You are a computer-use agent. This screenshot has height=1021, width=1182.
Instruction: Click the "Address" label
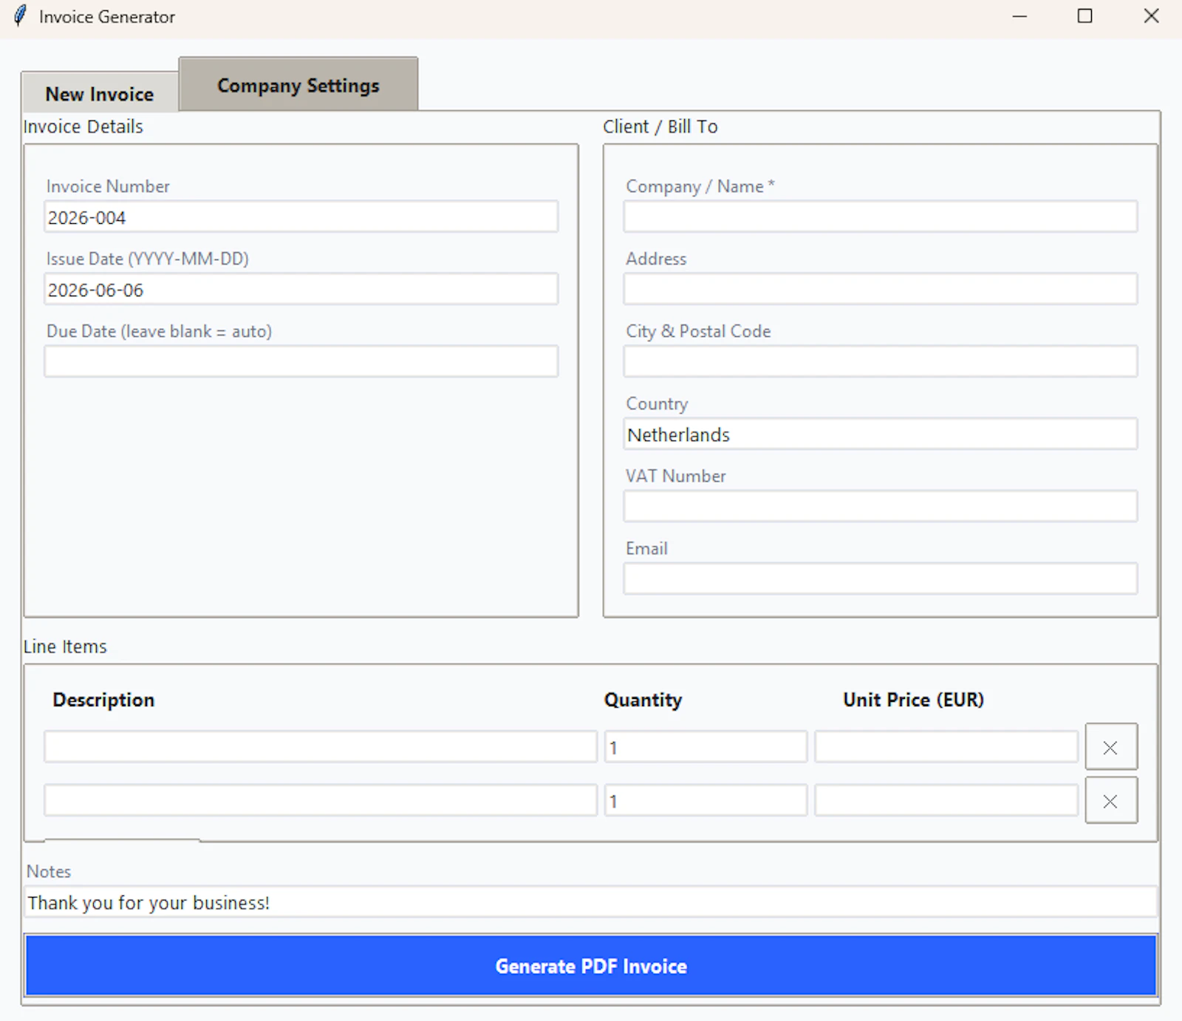(x=656, y=259)
